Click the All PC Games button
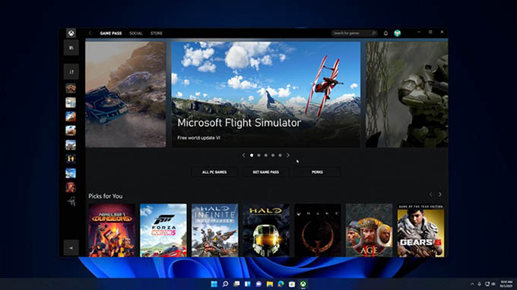The height and width of the screenshot is (290, 517). pyautogui.click(x=214, y=172)
